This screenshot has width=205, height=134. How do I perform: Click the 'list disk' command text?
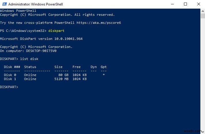pos(29,59)
